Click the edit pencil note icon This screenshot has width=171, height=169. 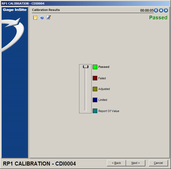pyautogui.click(x=49, y=17)
